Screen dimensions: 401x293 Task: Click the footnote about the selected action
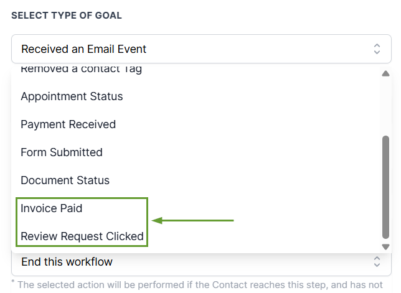pos(205,285)
